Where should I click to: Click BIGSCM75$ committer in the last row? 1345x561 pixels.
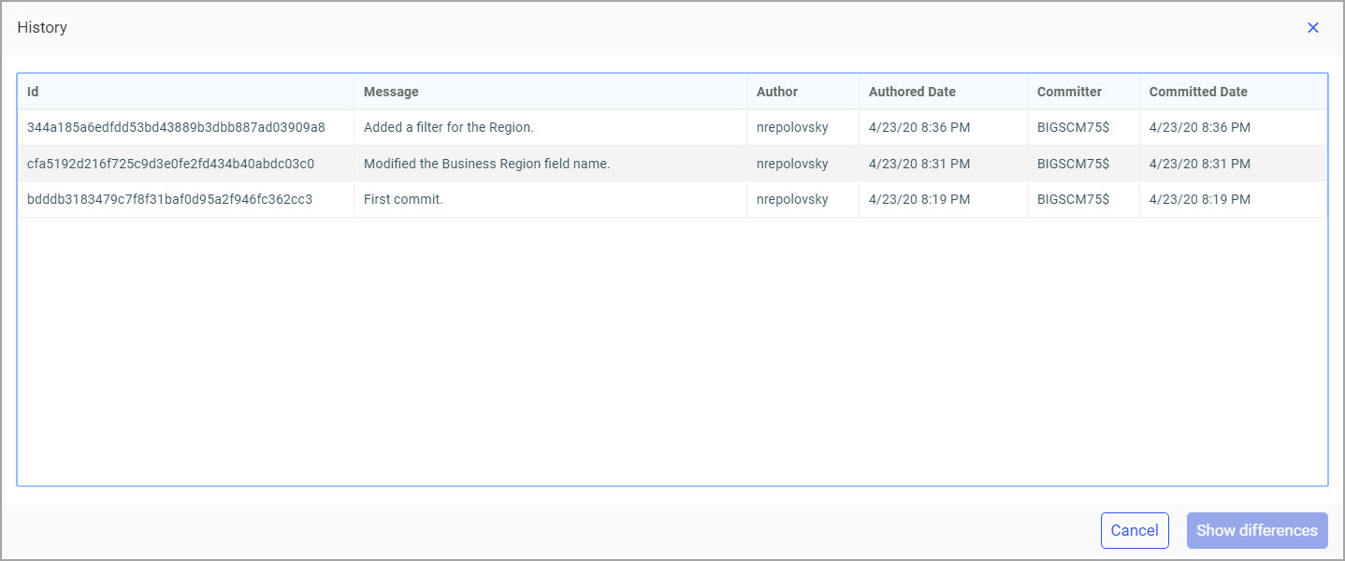[1073, 199]
